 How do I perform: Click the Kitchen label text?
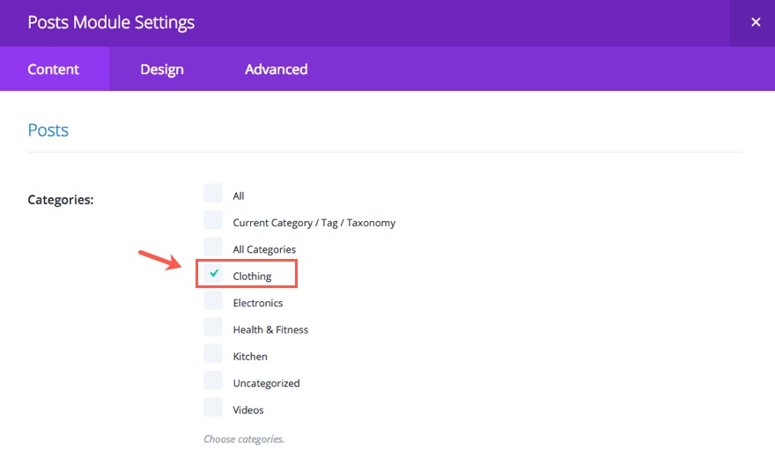(x=250, y=357)
